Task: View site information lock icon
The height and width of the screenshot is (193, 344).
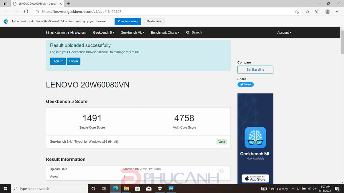Action: 37,11
